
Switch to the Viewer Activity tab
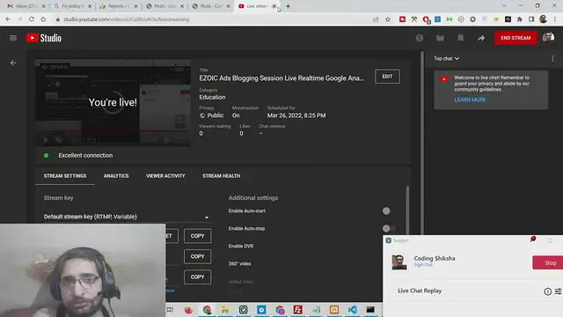point(165,176)
